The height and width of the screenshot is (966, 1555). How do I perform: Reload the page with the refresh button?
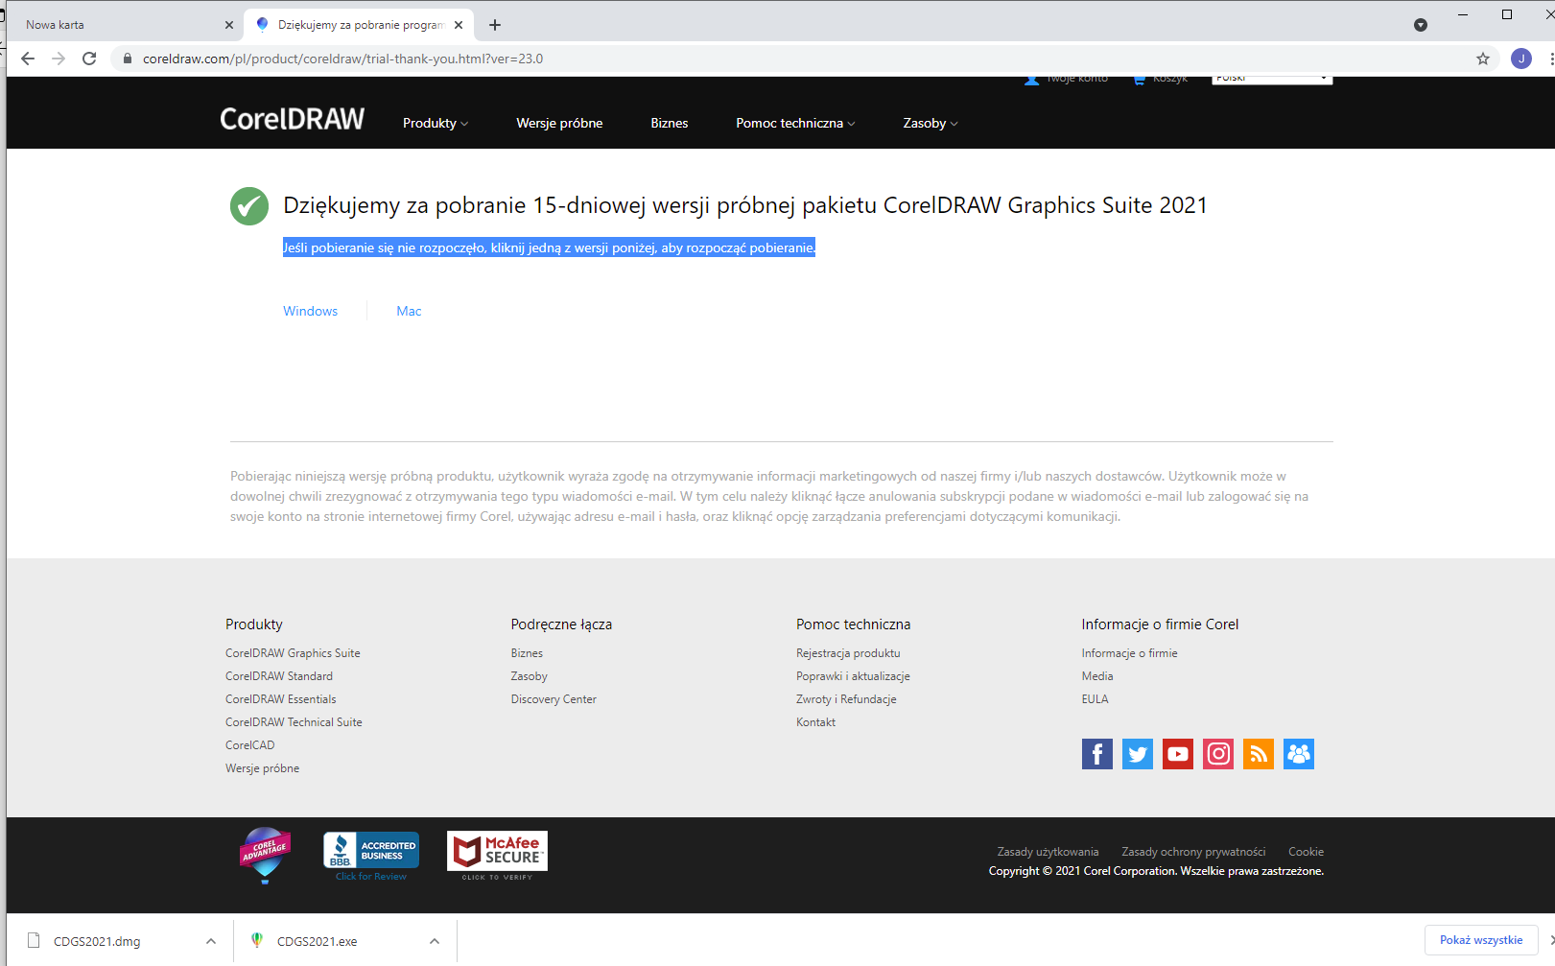click(89, 59)
